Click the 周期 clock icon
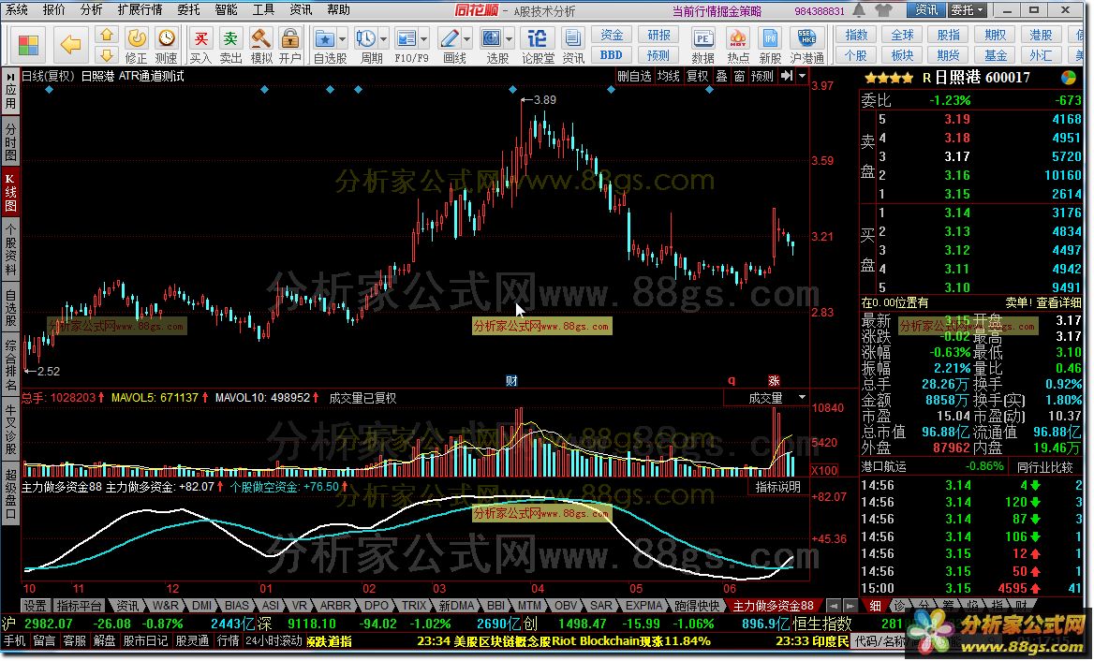This screenshot has width=1094, height=661. [x=365, y=39]
